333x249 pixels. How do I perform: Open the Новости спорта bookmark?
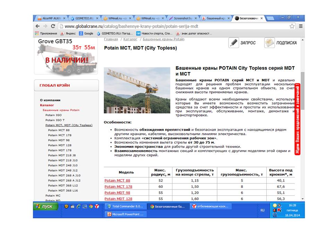pos(155,34)
